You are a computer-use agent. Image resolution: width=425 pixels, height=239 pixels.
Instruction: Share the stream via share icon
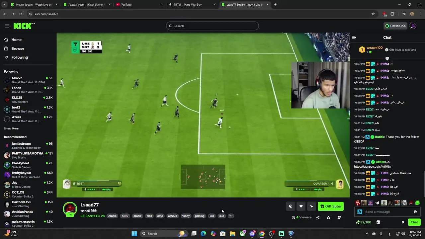318,217
